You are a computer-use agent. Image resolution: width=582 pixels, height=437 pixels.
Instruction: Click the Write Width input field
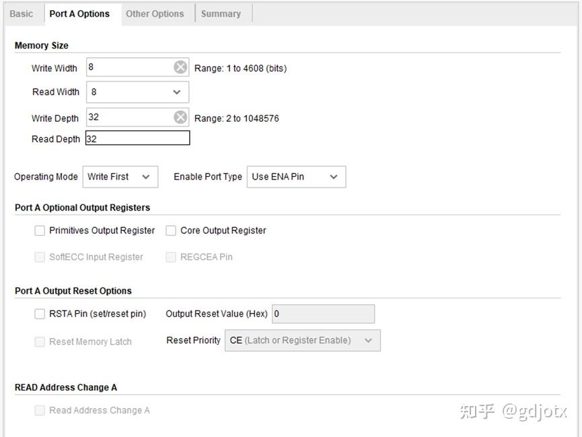pyautogui.click(x=129, y=67)
